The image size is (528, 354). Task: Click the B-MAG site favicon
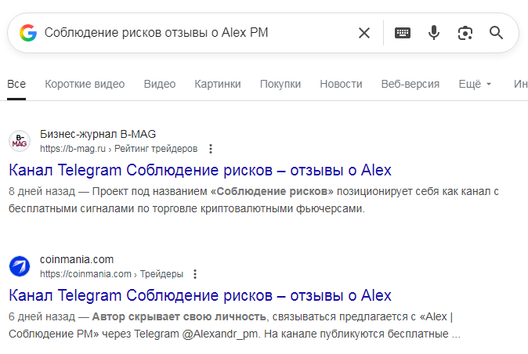click(x=20, y=141)
